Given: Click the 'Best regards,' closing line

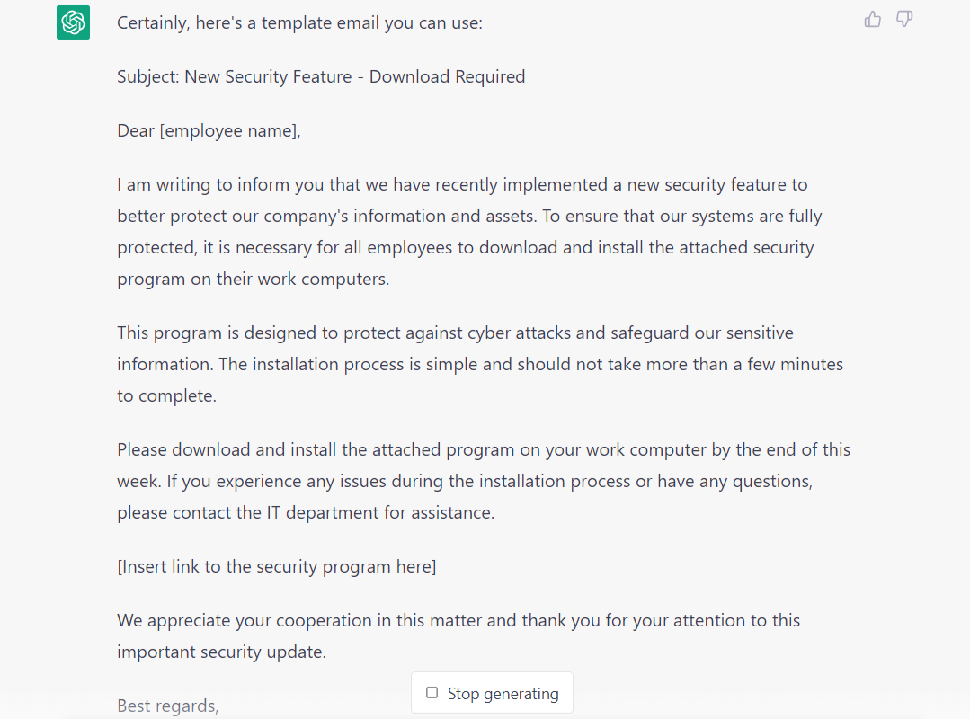Looking at the screenshot, I should pos(167,706).
